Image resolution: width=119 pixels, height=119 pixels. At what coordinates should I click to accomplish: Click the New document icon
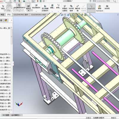10,1
